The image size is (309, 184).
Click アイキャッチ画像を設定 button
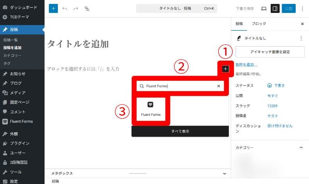coord(270,52)
